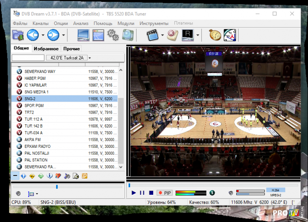Image resolution: width=308 pixels, height=222 pixels.
Task: Click the heart favorites icon below channel list
Action: [x=58, y=176]
